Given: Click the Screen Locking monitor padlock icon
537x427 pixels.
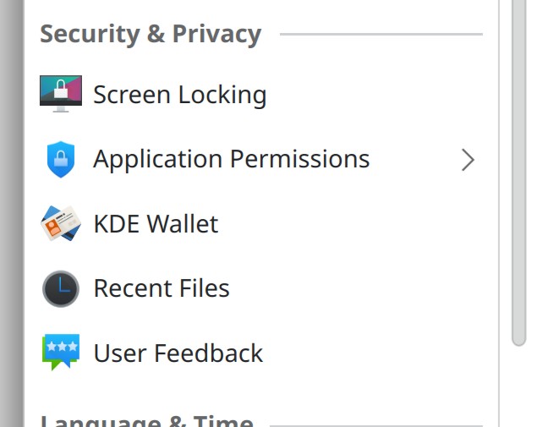Looking at the screenshot, I should [61, 94].
